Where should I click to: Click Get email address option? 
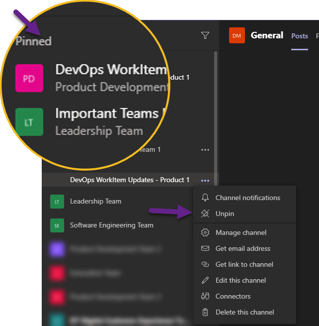(x=242, y=248)
